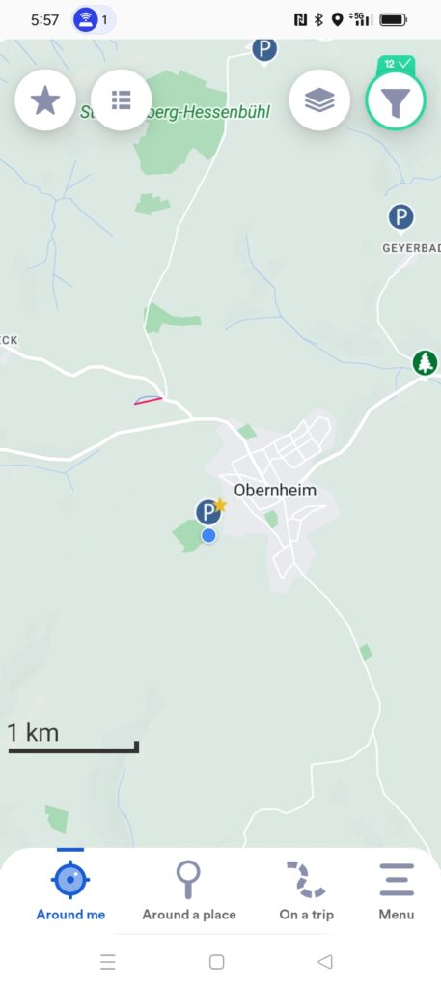Open the filter funnel button
This screenshot has width=441, height=989.
coord(396,100)
